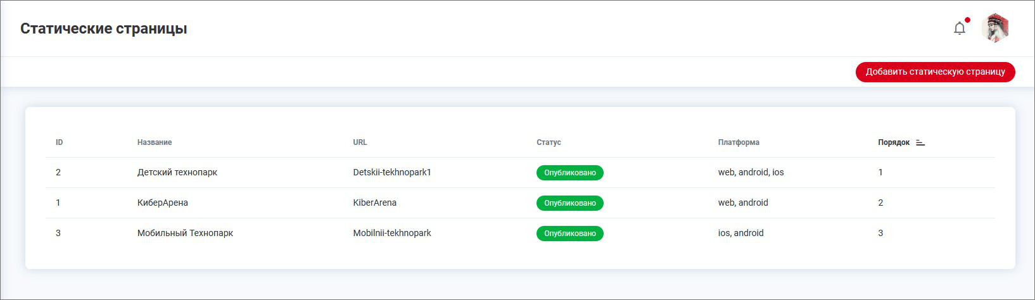This screenshot has width=1035, height=300.
Task: Click the Статус column header
Action: [x=549, y=142]
